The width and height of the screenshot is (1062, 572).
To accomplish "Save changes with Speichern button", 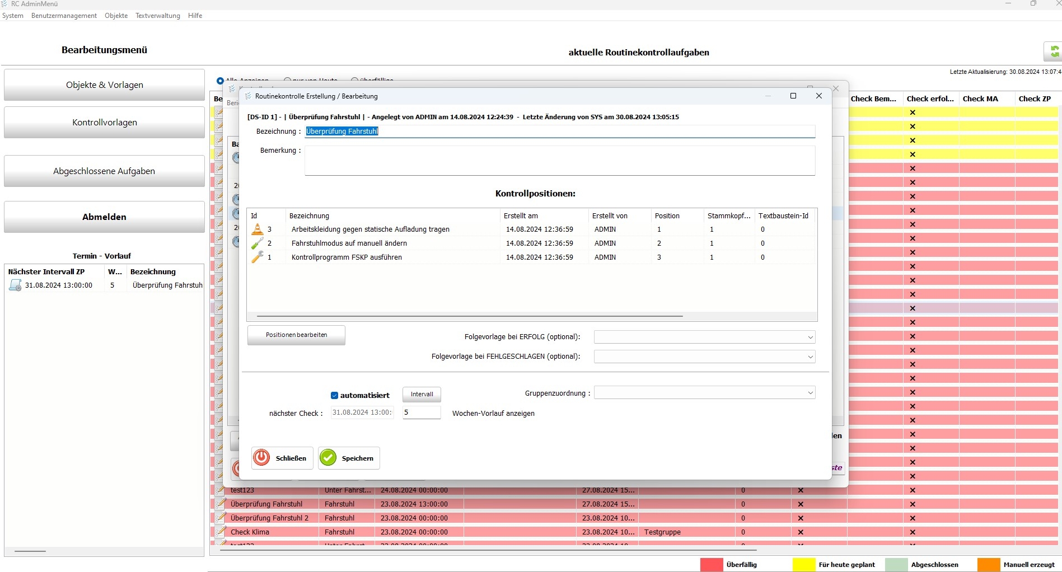I will click(x=349, y=458).
